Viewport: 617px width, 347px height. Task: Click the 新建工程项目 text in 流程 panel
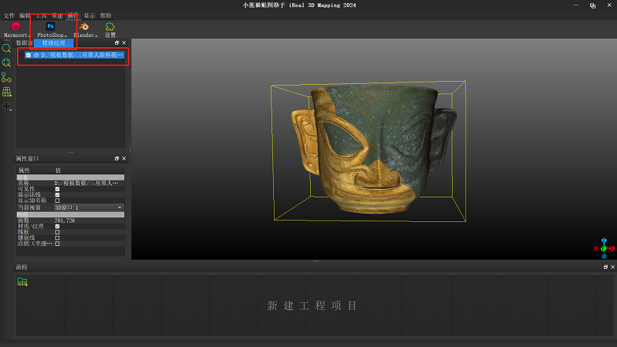pos(312,305)
